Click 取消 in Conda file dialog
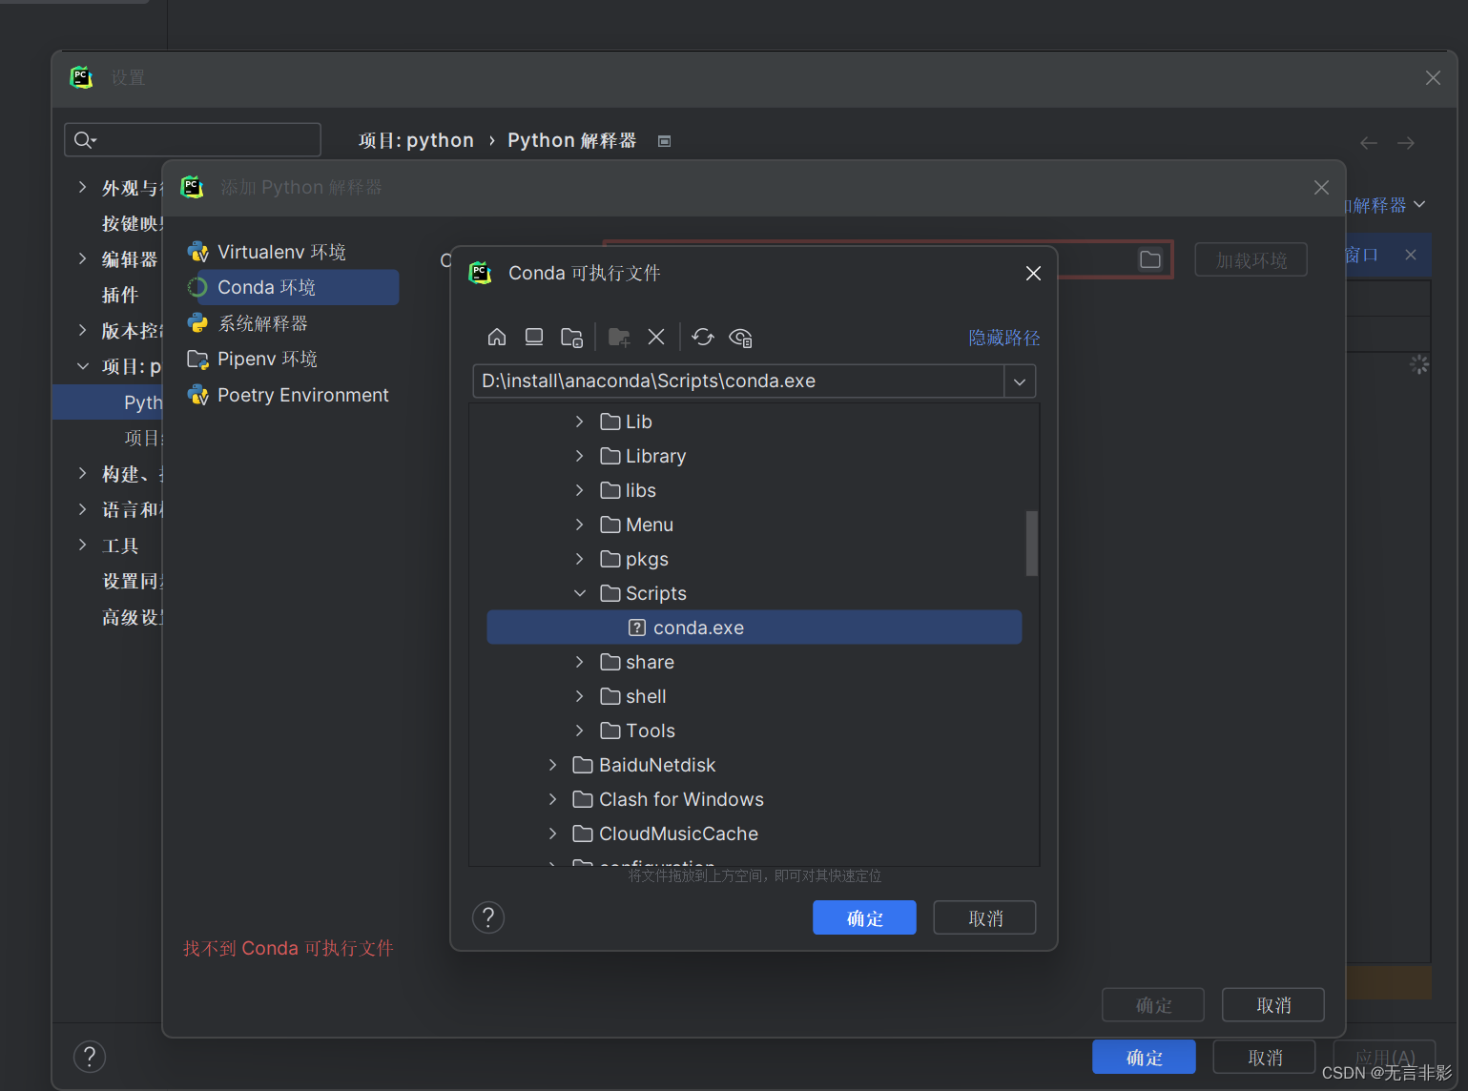 coord(984,917)
